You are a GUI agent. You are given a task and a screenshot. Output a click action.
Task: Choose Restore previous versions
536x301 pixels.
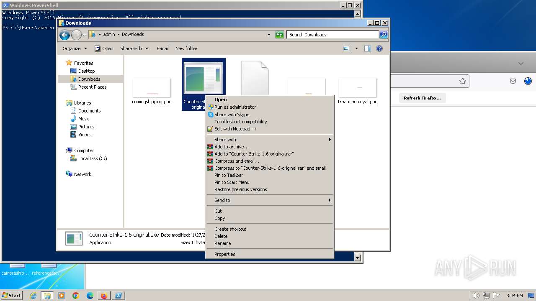pos(270,189)
